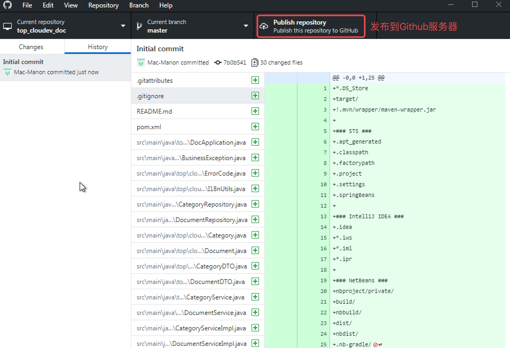Click the GitHub Octocat logo icon
510x348 pixels.
[7, 5]
